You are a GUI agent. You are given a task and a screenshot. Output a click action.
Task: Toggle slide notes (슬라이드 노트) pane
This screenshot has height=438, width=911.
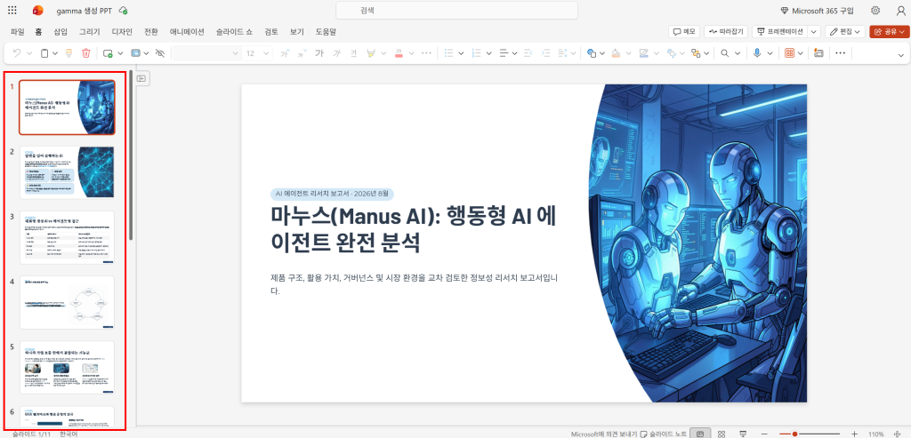pyautogui.click(x=664, y=434)
